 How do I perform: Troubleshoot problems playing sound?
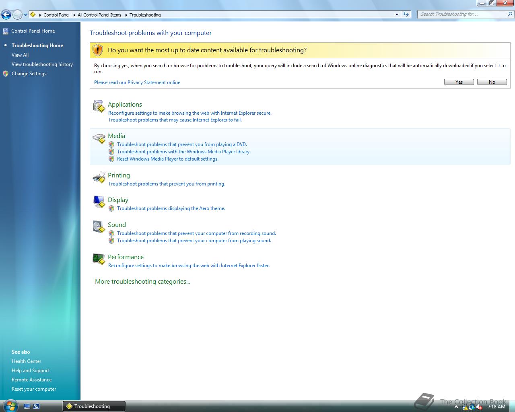(194, 241)
